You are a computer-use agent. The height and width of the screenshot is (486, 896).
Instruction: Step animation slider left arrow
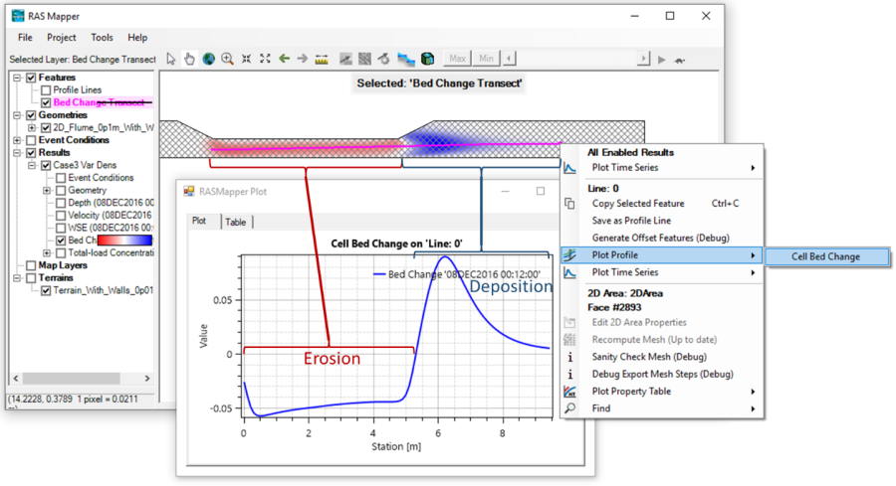coord(509,59)
